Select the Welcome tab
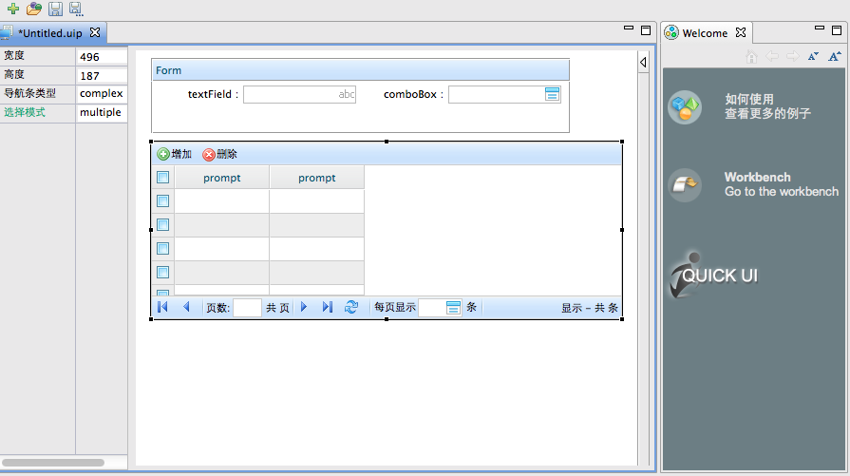Viewport: 850px width, 476px height. [705, 33]
